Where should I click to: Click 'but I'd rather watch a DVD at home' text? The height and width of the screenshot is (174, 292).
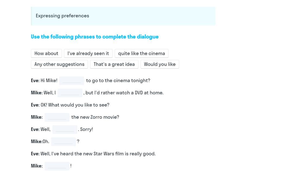click(x=124, y=93)
